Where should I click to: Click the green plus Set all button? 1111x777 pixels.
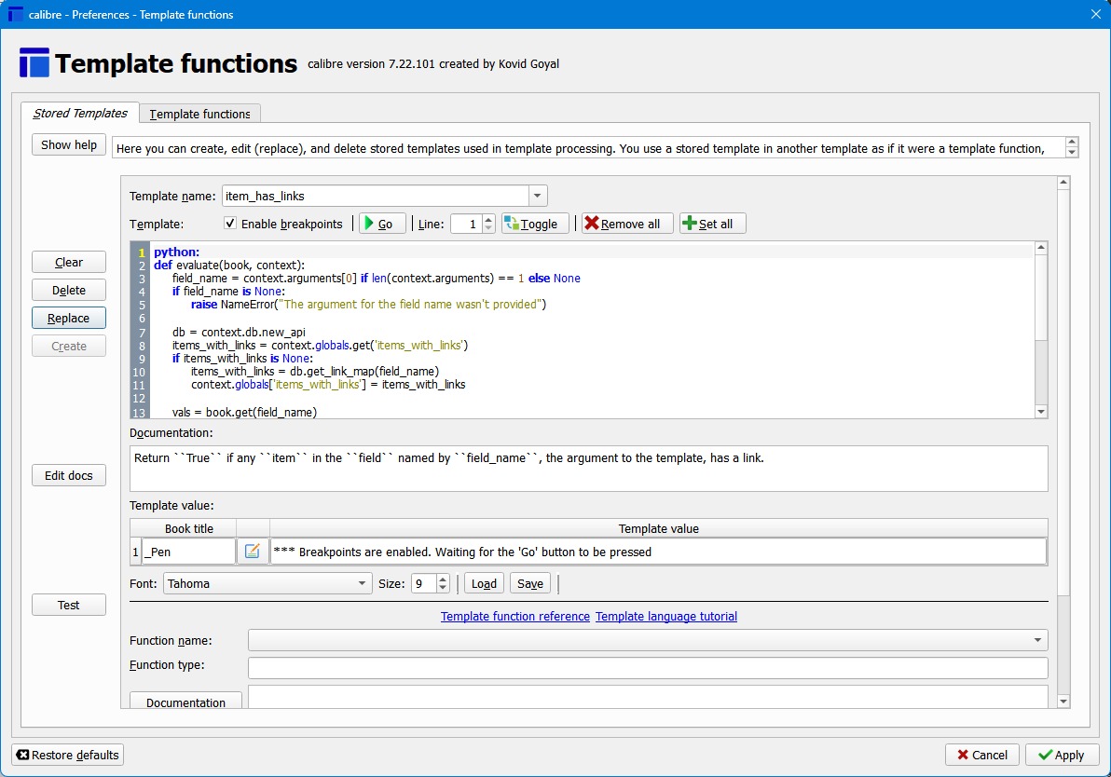[x=712, y=224]
